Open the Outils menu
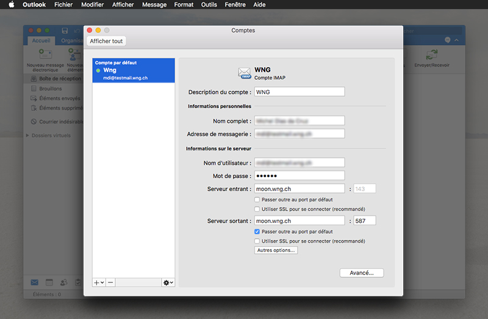Image resolution: width=488 pixels, height=319 pixels. click(209, 4)
